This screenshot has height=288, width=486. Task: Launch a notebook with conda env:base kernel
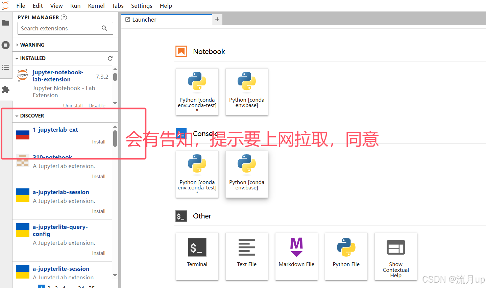point(247,92)
